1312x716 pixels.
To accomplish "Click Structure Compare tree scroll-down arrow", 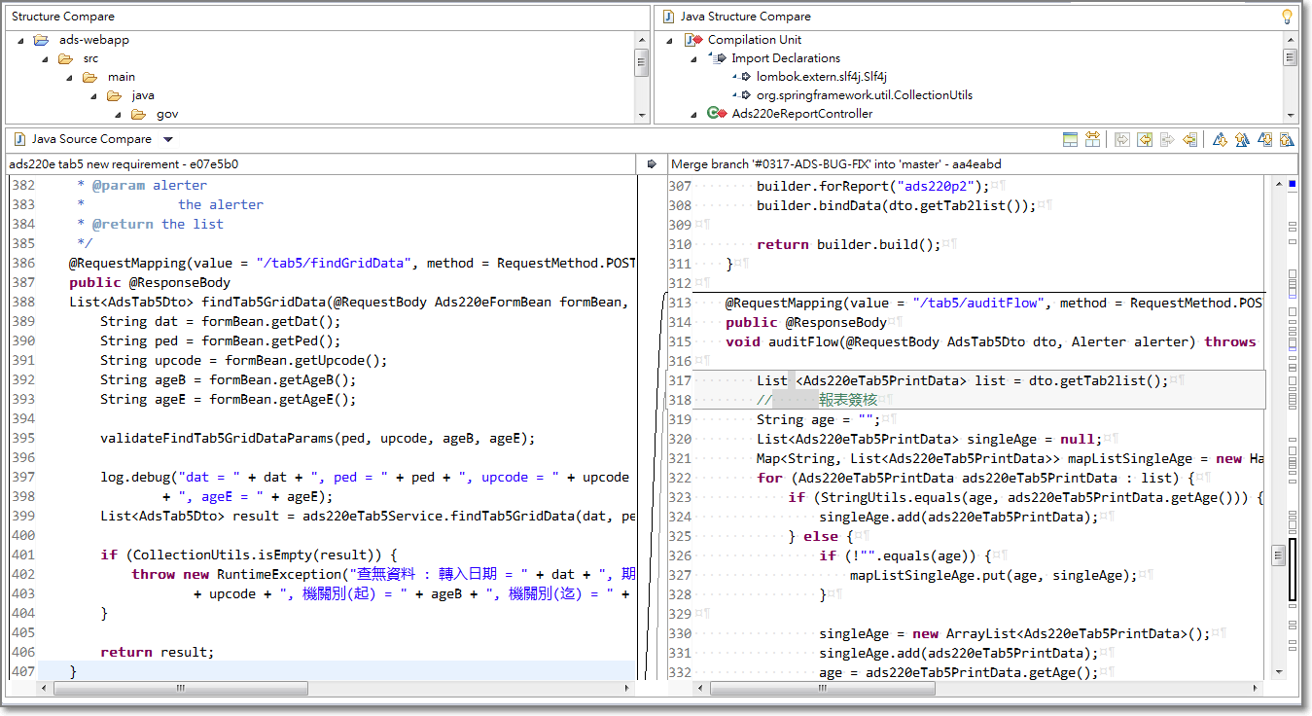I will (x=642, y=115).
